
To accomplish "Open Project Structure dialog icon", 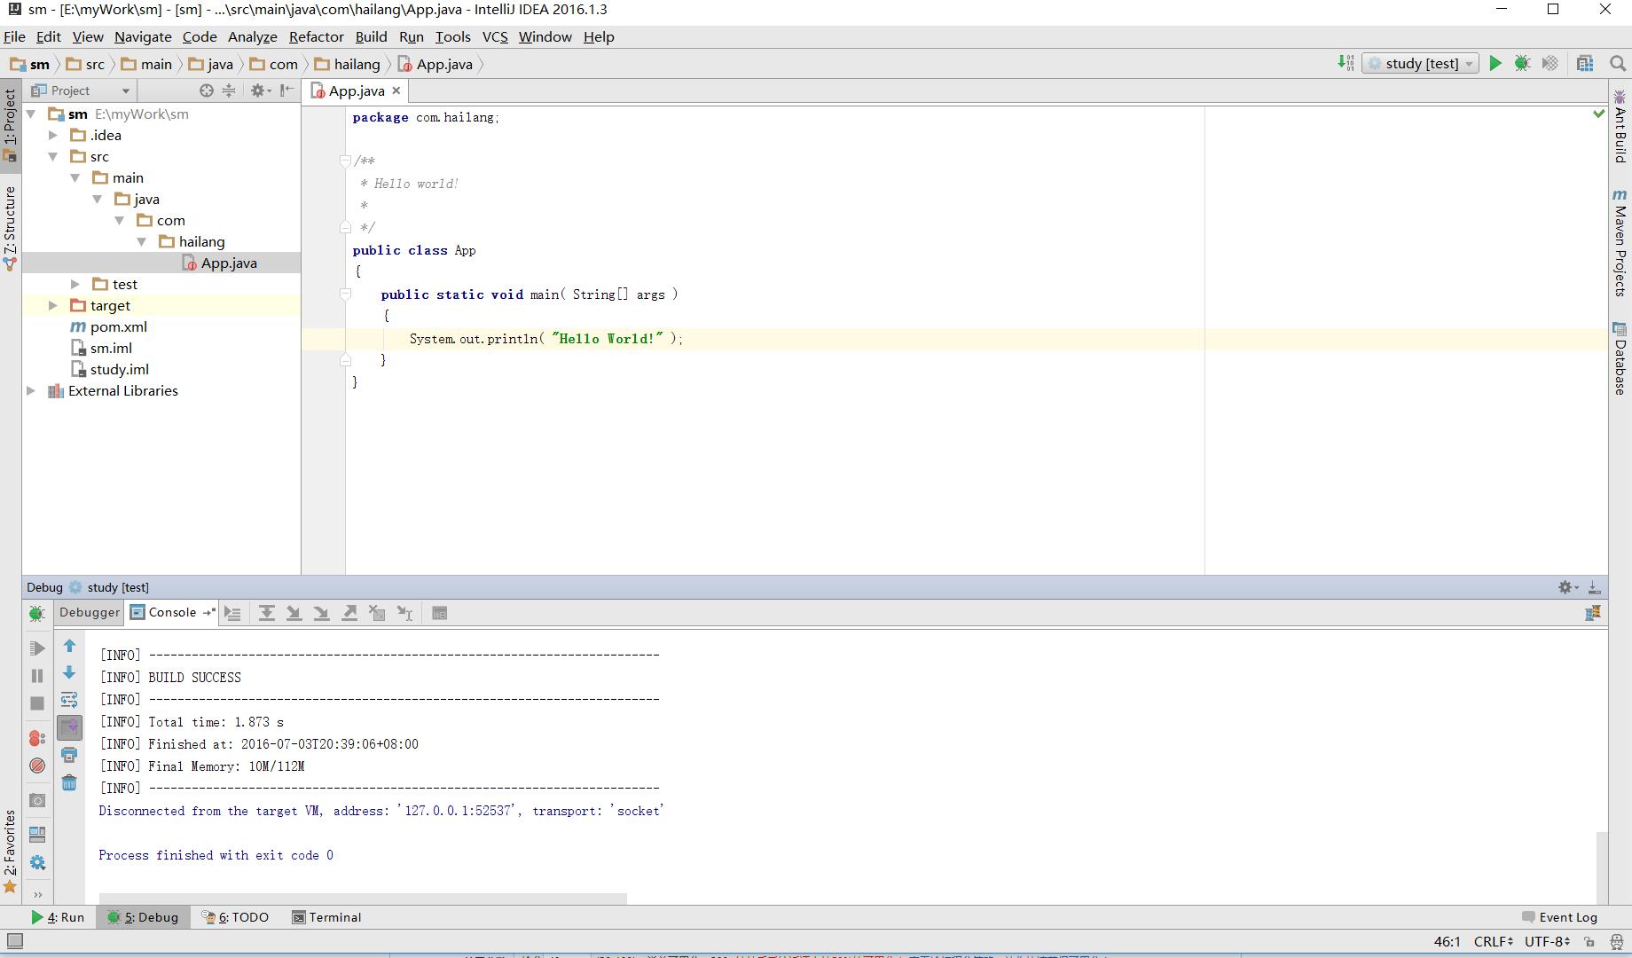I will pos(1585,63).
